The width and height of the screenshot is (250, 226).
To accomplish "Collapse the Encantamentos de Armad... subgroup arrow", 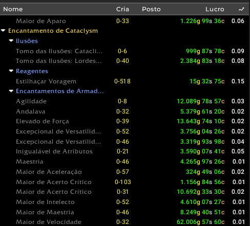I will click(x=11, y=91).
